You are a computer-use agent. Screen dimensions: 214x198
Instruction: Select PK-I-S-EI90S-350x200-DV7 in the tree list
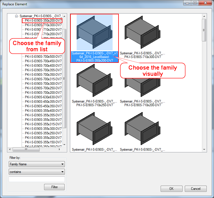pyautogui.click(x=43, y=21)
